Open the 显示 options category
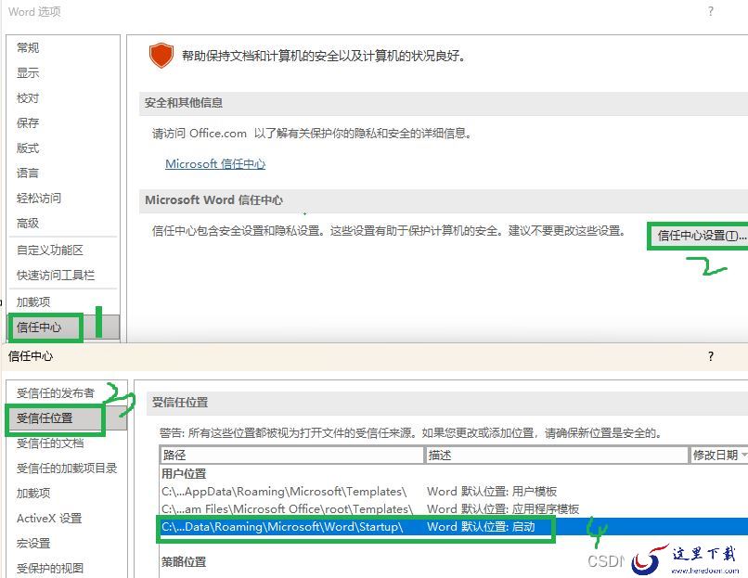 (28, 73)
